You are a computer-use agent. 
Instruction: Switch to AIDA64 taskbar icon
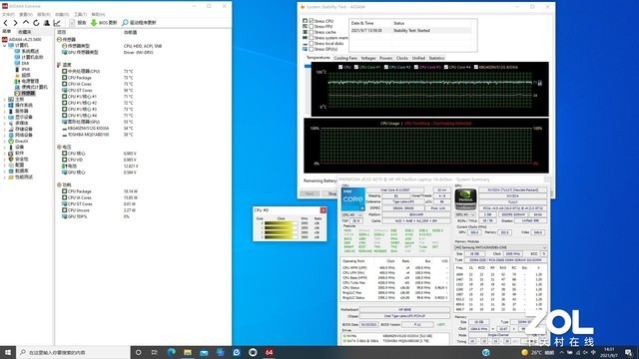269,352
